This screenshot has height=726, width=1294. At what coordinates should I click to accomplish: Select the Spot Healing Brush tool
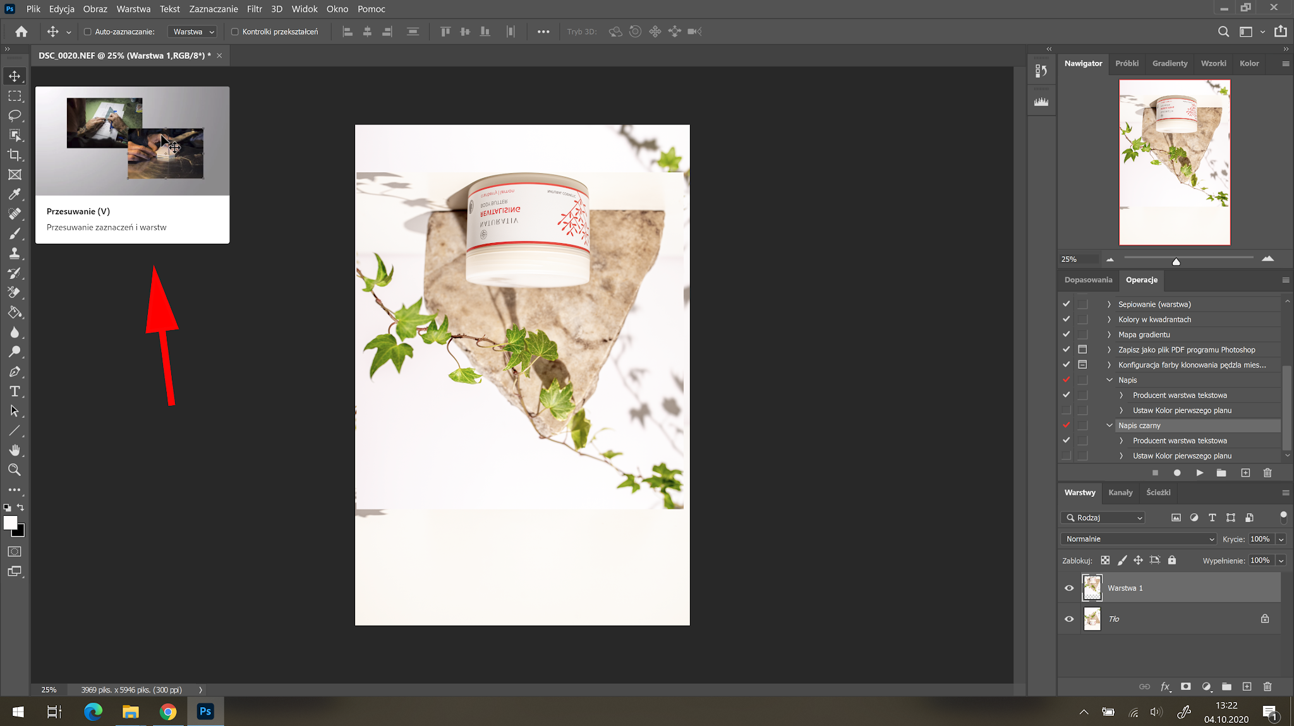15,214
